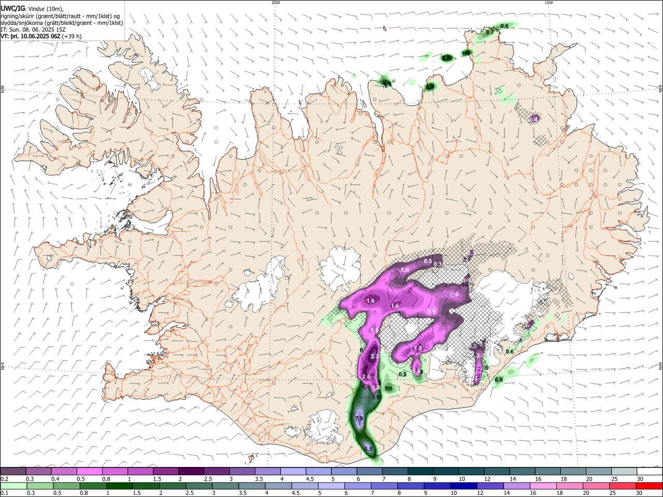The image size is (663, 497).
Task: Select the pale green 0.1 swatch in rain scale
Action: pyautogui.click(x=13, y=486)
